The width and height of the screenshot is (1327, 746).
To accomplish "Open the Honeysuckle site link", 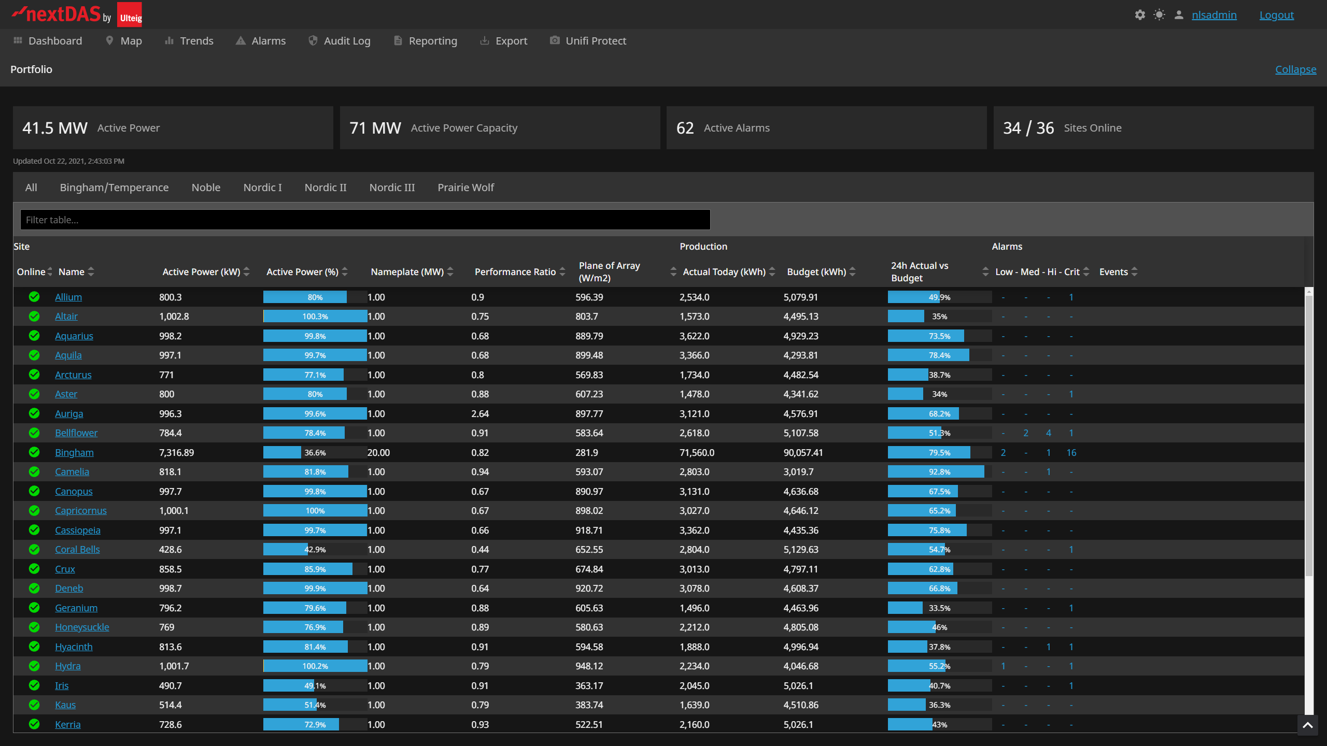I will click(82, 627).
